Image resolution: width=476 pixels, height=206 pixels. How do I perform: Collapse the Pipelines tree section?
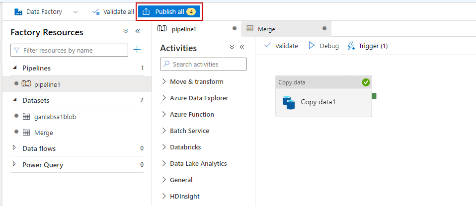(14, 68)
